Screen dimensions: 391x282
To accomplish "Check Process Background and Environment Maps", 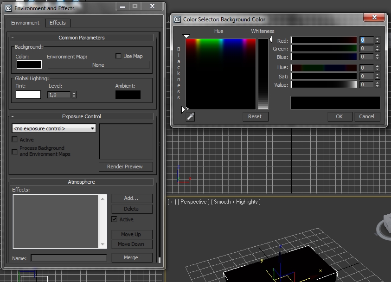I will pos(15,151).
